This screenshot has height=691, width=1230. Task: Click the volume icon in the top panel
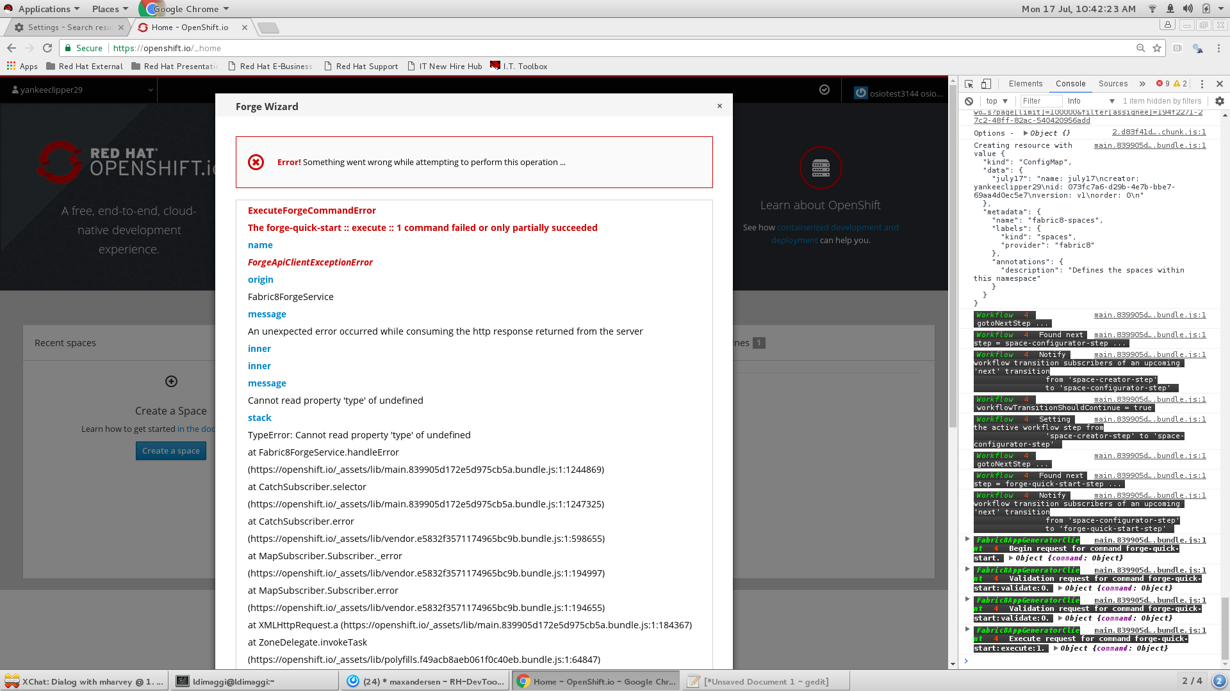pyautogui.click(x=1188, y=8)
